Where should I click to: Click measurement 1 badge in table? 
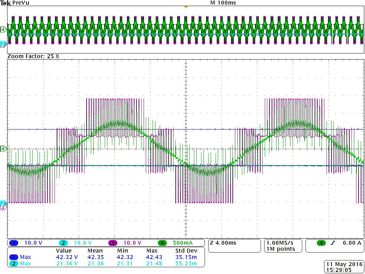14,257
